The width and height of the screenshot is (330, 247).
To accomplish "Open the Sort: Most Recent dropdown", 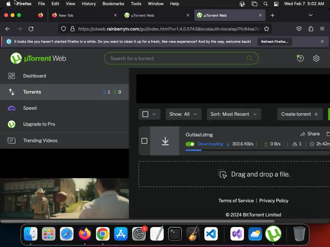I will pyautogui.click(x=234, y=114).
